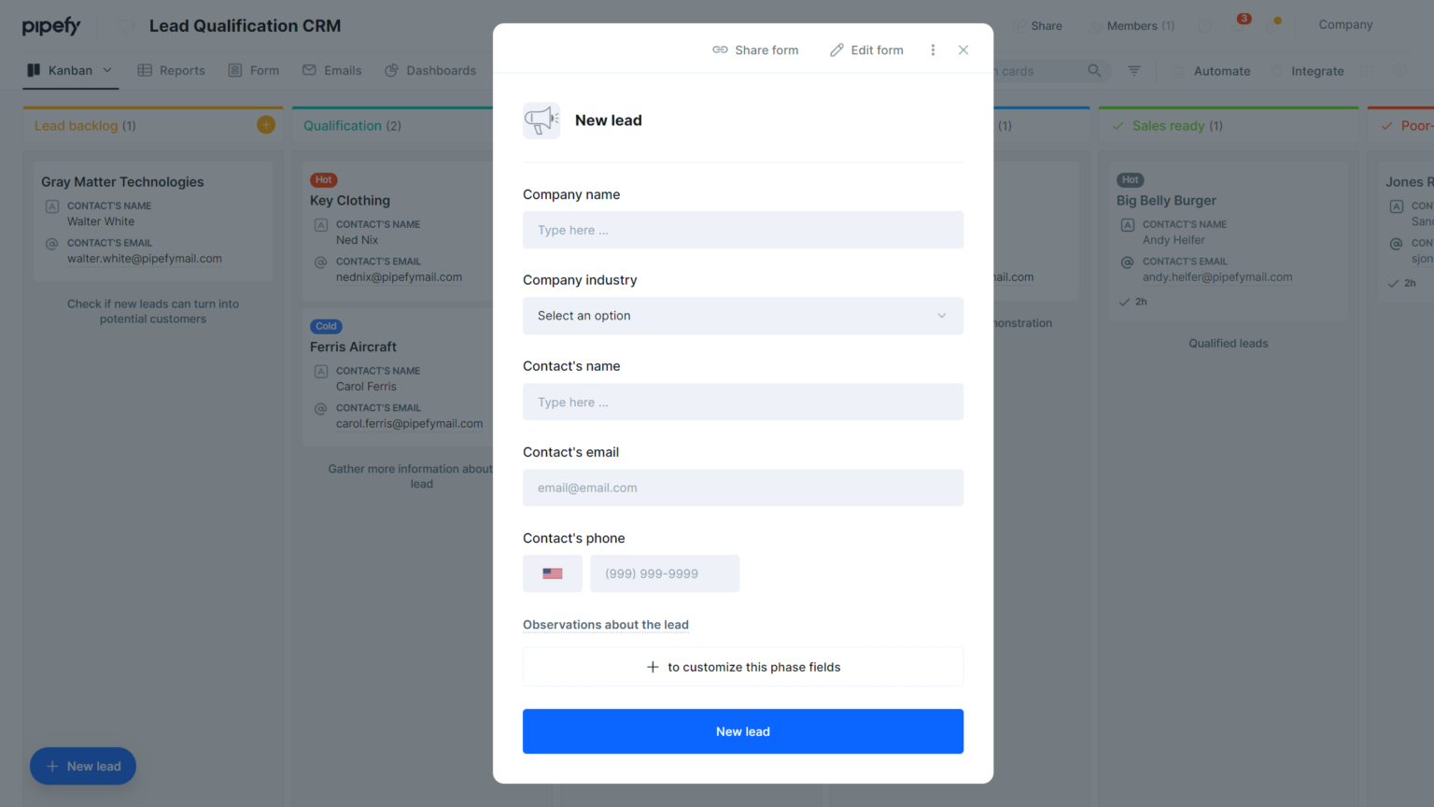Click the Company name input field

pos(742,230)
